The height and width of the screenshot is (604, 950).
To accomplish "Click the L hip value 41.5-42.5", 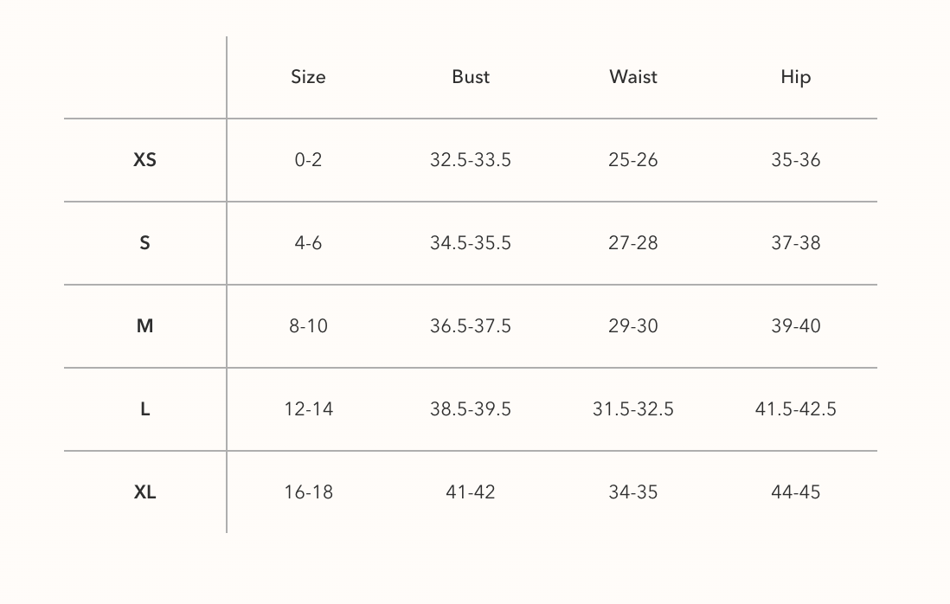I will click(796, 409).
